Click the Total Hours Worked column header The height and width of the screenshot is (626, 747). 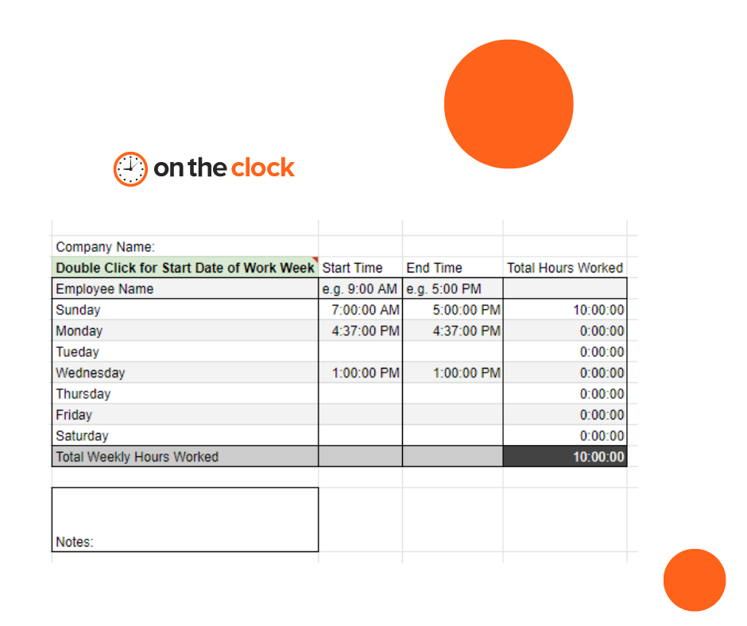pyautogui.click(x=564, y=268)
